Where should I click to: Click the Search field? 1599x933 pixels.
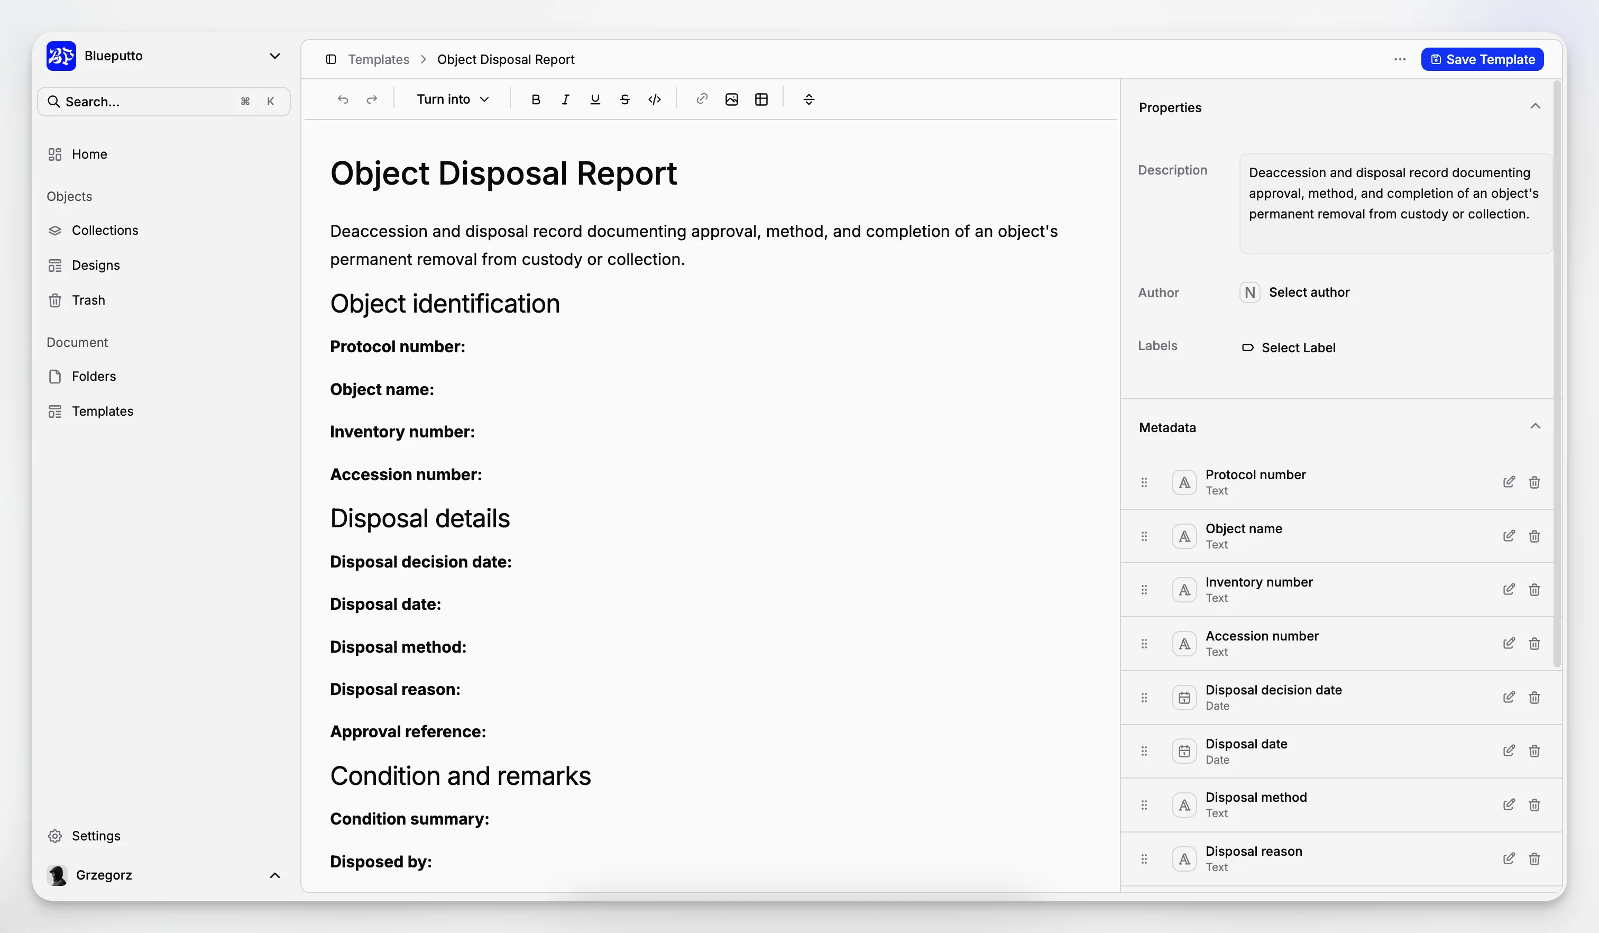pos(164,102)
